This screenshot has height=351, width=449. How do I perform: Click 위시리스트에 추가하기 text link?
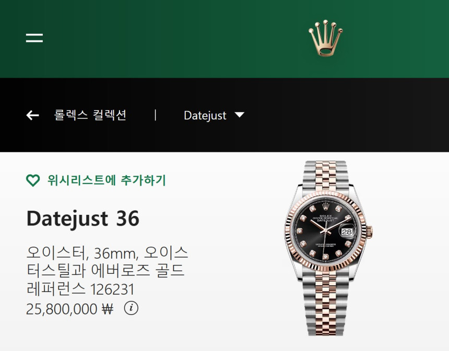(107, 180)
